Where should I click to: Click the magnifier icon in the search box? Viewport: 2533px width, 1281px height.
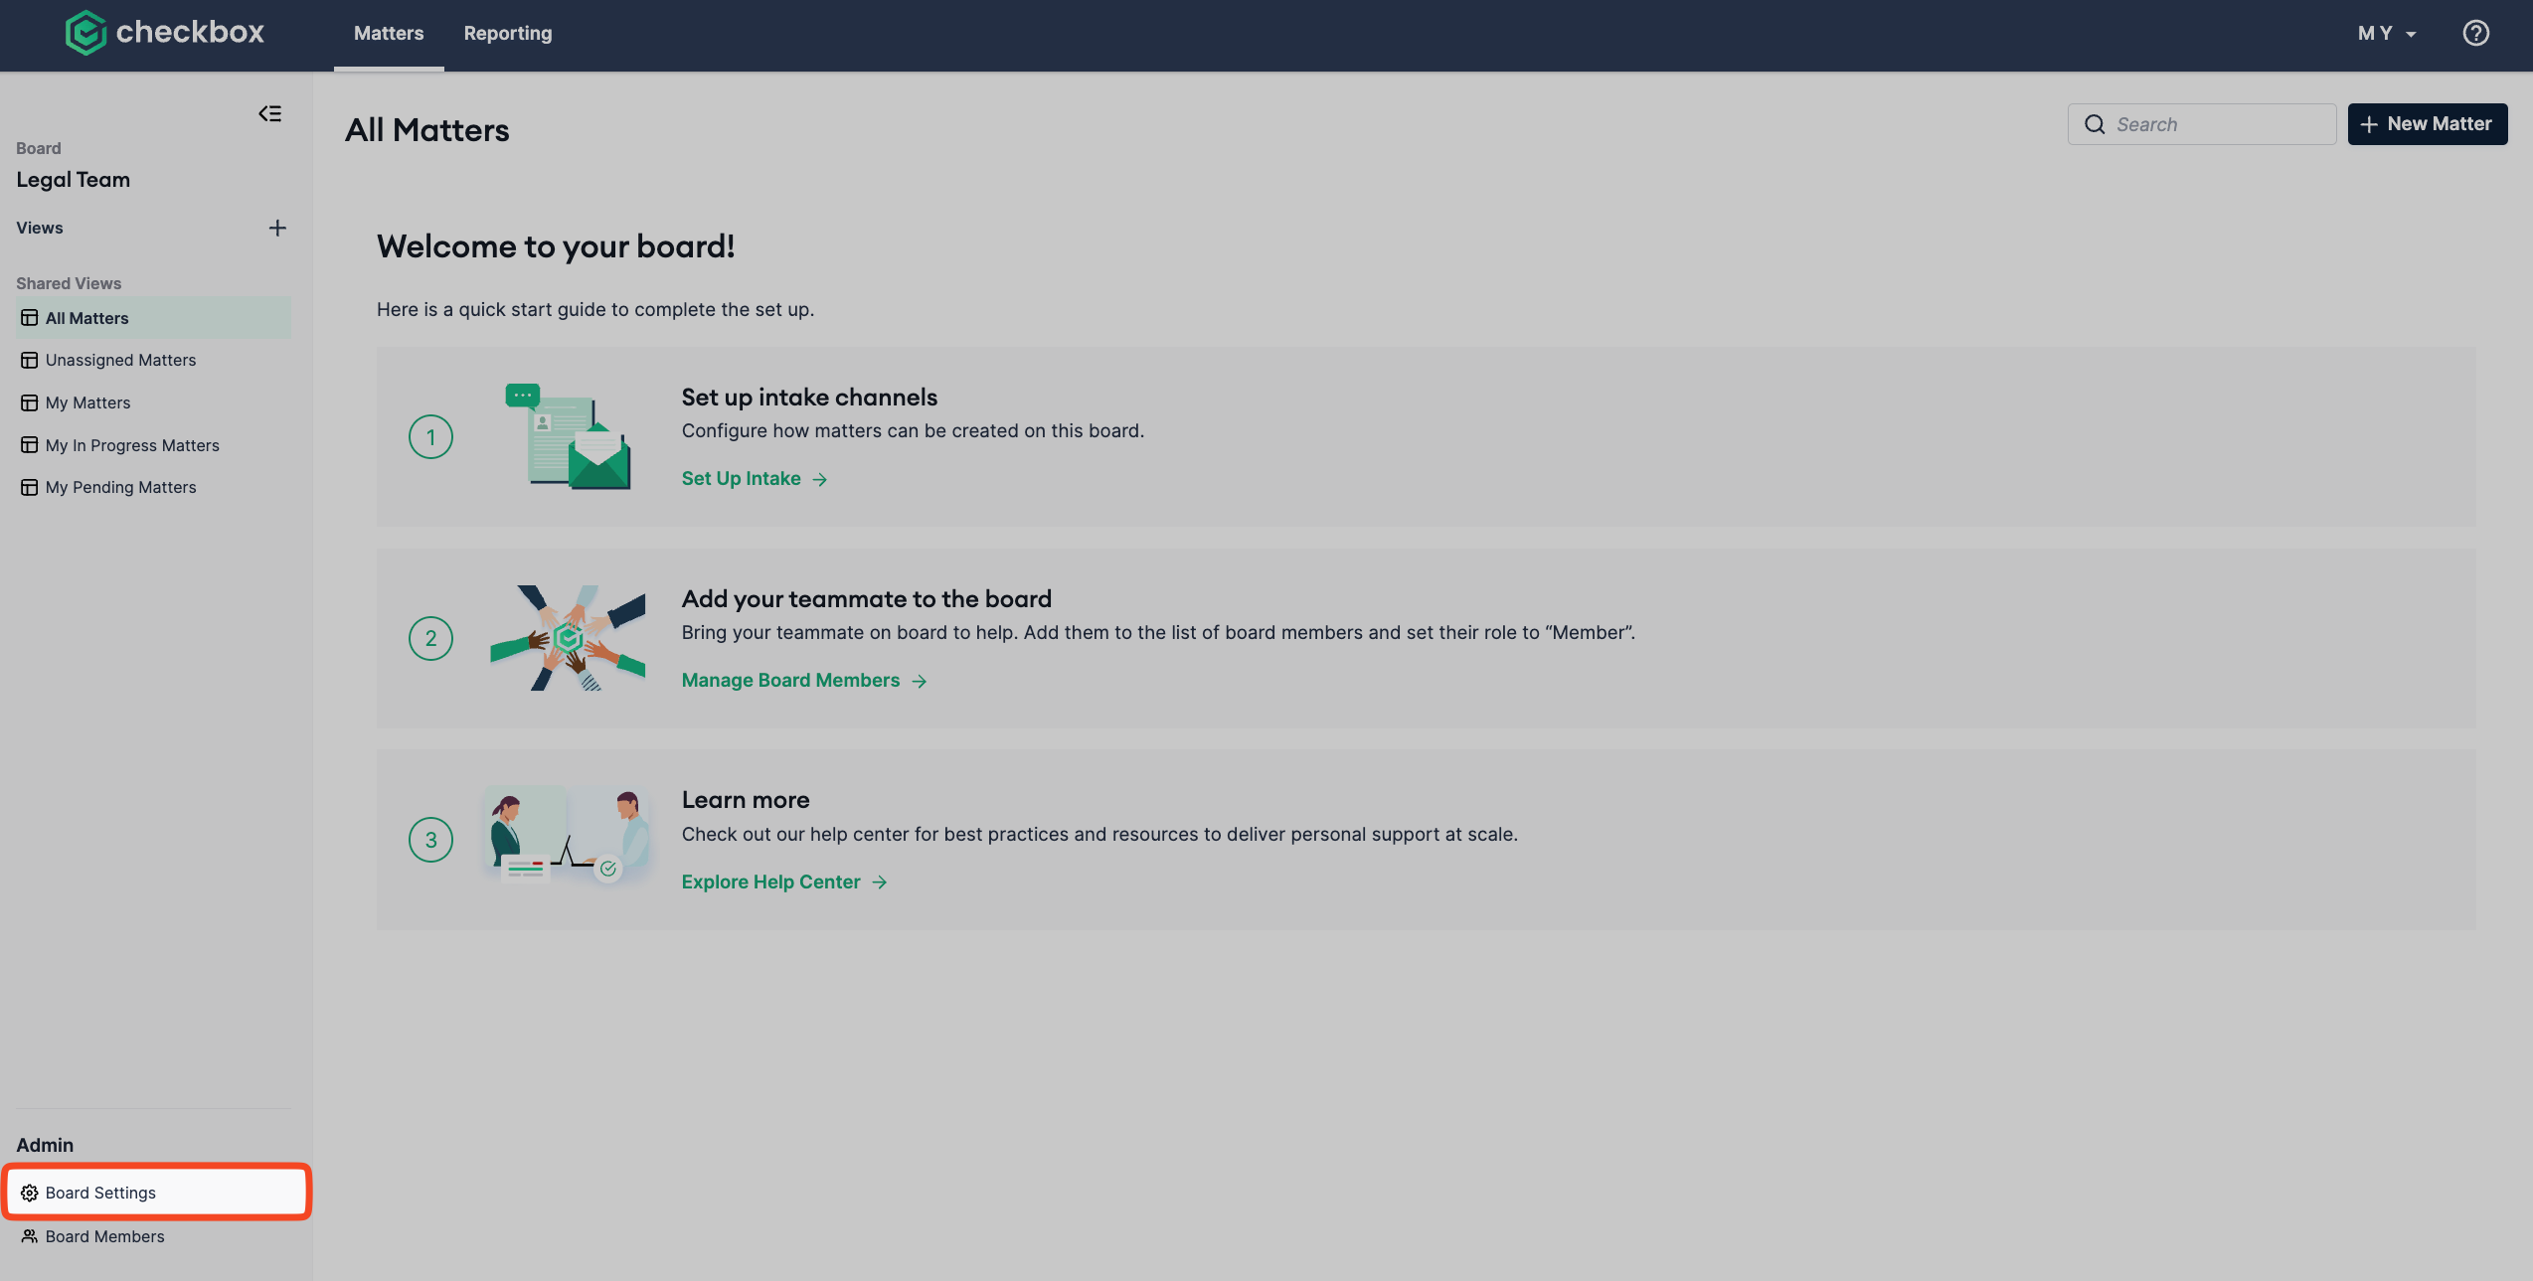(x=2095, y=124)
